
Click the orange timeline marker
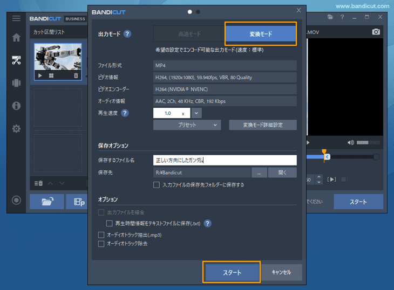(x=324, y=151)
